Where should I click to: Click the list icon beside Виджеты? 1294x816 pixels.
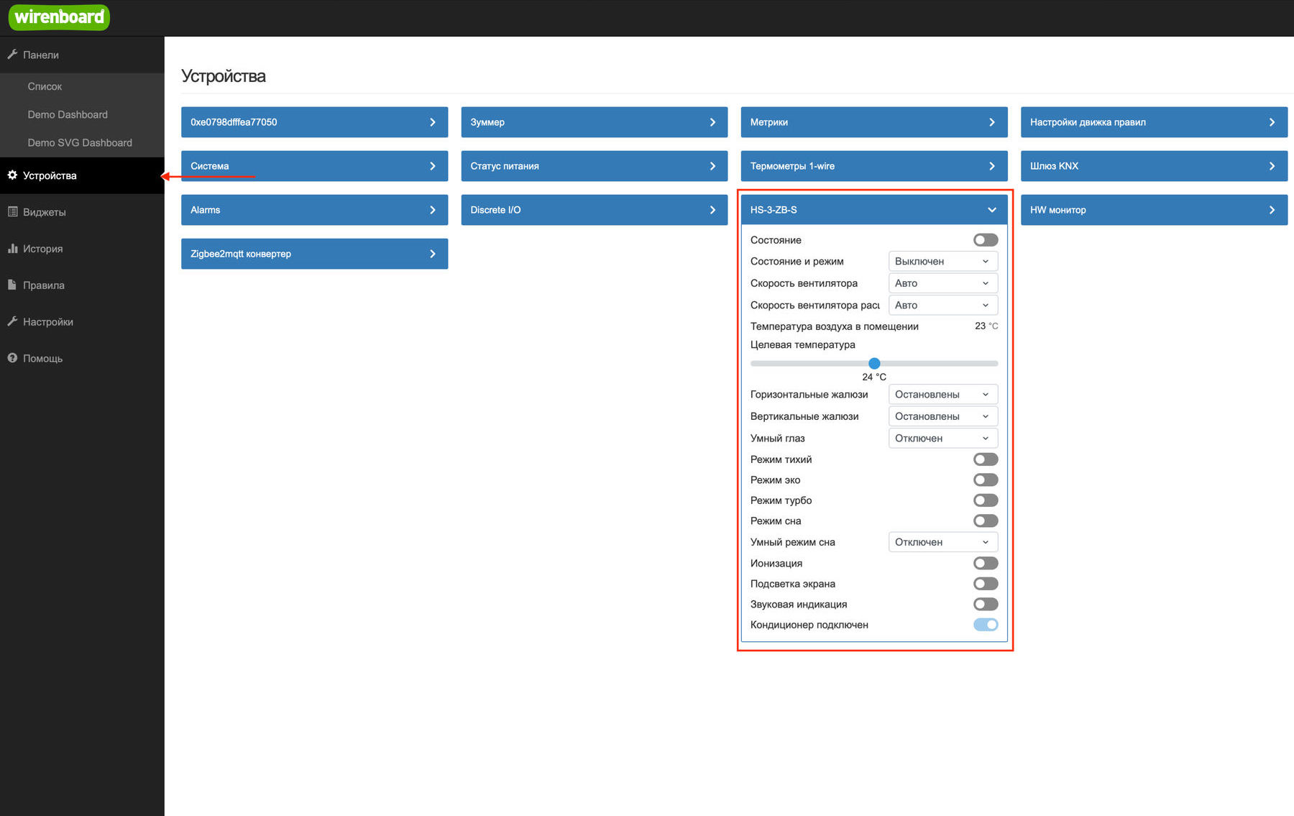click(x=12, y=212)
